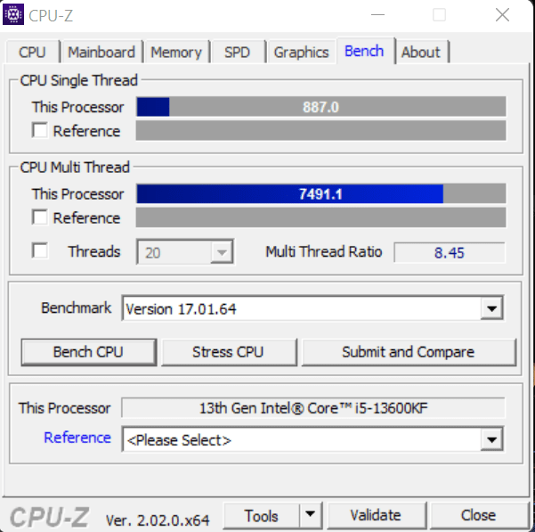Expand the Benchmark version dropdown
Screen dimensions: 535x532
491,308
